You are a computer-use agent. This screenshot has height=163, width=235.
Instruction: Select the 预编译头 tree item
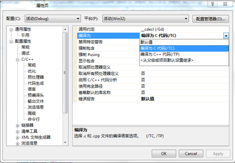[36, 95]
